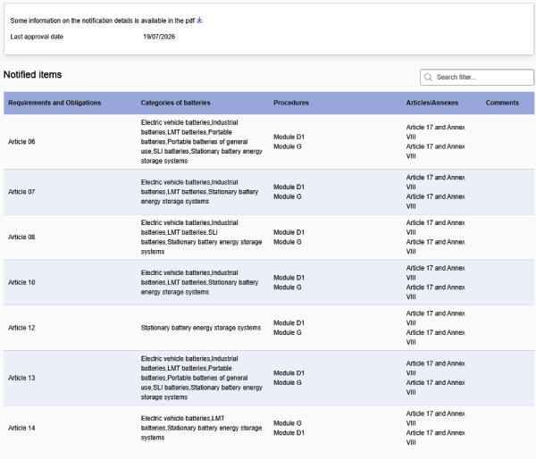Select the Article 08 row
The image size is (536, 459).
[x=269, y=238]
